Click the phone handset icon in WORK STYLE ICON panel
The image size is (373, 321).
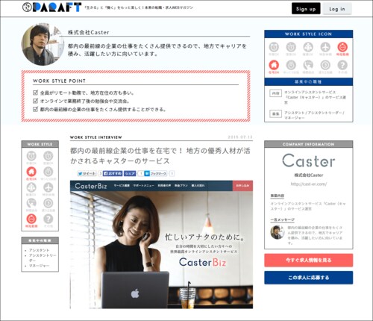pos(308,65)
